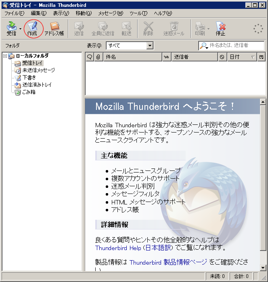
Task: Click the 停止 stop icon
Action: (x=220, y=28)
